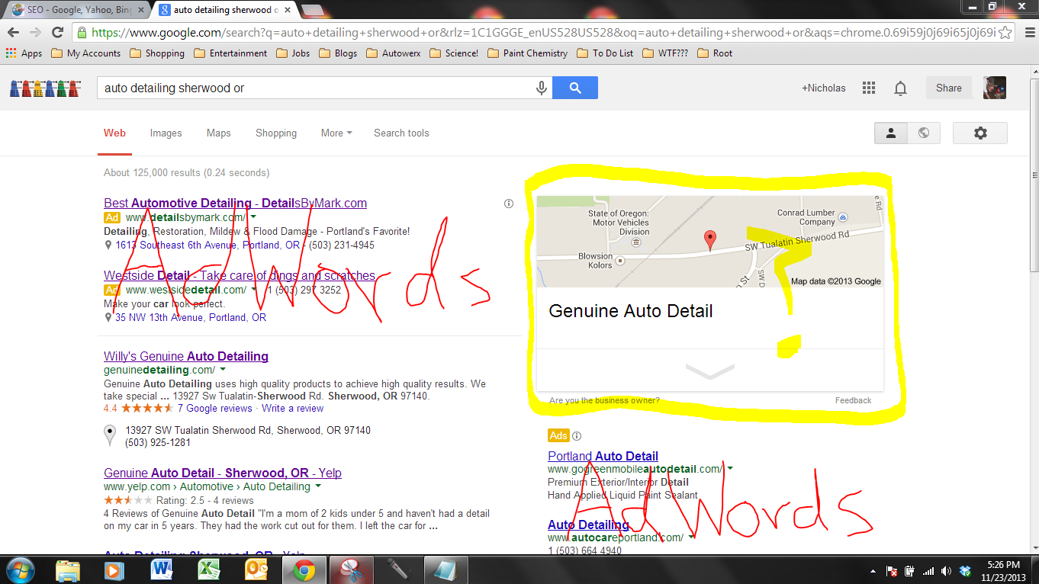Click the Google search input field
1039x584 pixels.
point(317,88)
